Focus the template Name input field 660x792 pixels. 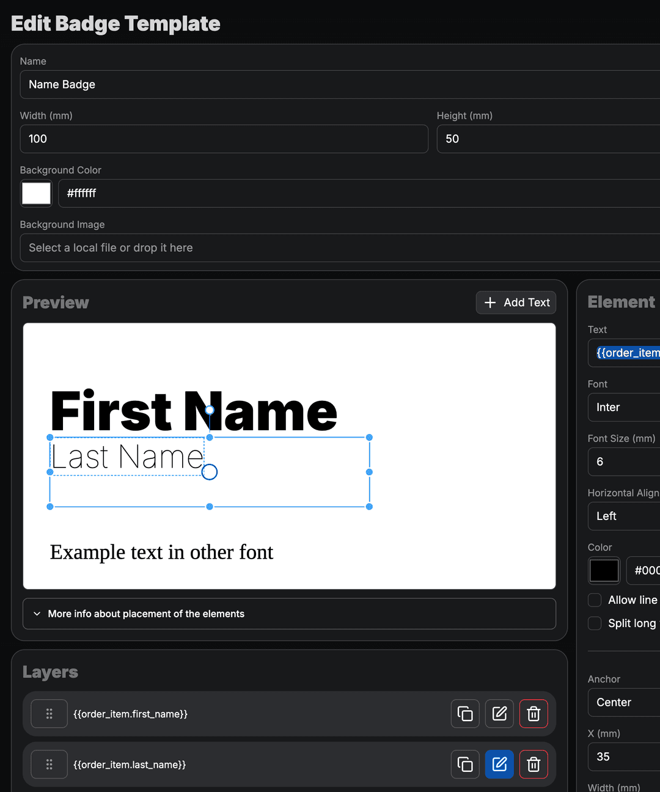340,84
